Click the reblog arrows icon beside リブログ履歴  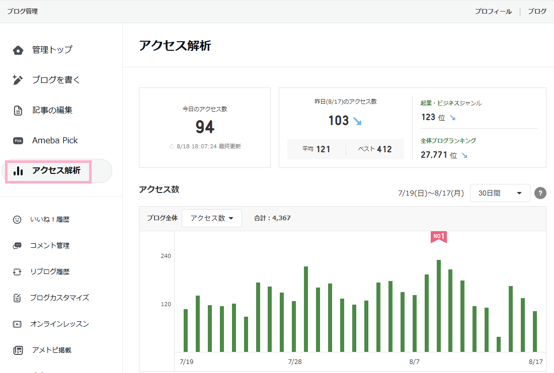17,272
